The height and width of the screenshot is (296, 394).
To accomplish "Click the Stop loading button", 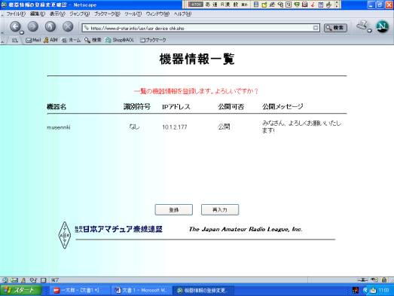I will click(68, 26).
